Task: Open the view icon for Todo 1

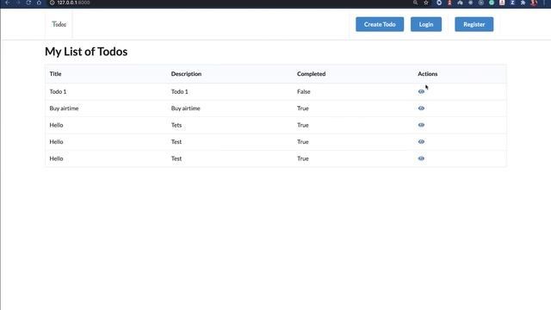Action: [x=421, y=91]
